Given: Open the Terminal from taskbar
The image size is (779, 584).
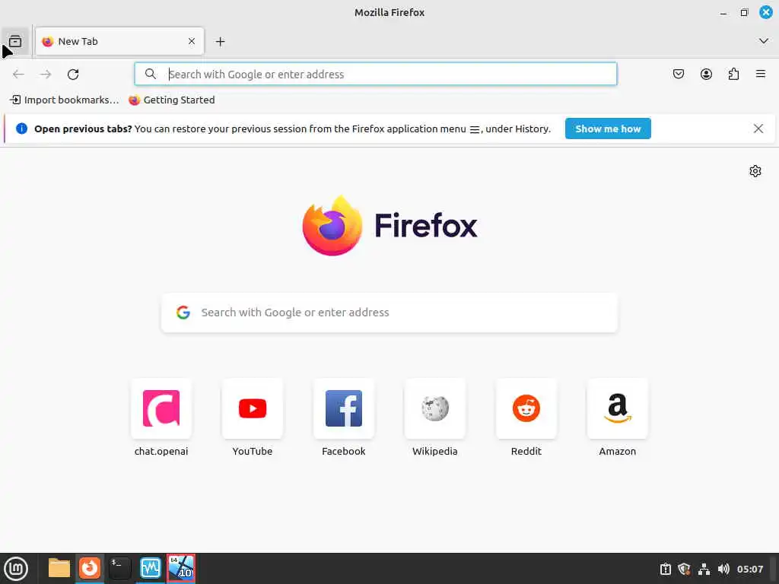Looking at the screenshot, I should tap(119, 568).
